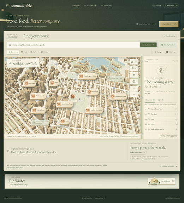Click 'Find a place, then make an evening of it.'
Viewport: 184px width, 203px height.
(x=34, y=152)
